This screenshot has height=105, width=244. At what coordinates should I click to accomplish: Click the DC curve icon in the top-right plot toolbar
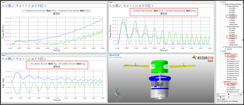tap(114, 6)
